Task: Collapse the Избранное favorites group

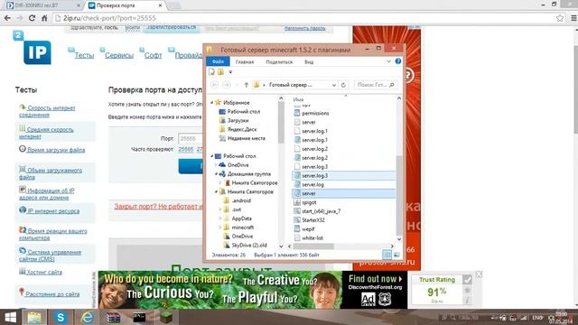Action: pos(211,102)
